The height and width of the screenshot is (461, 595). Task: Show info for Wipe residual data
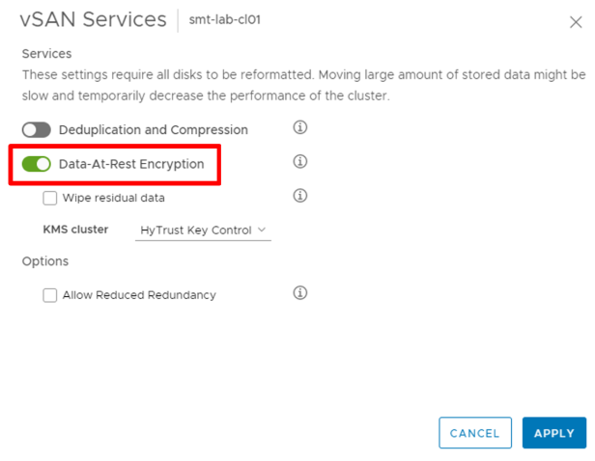299,197
